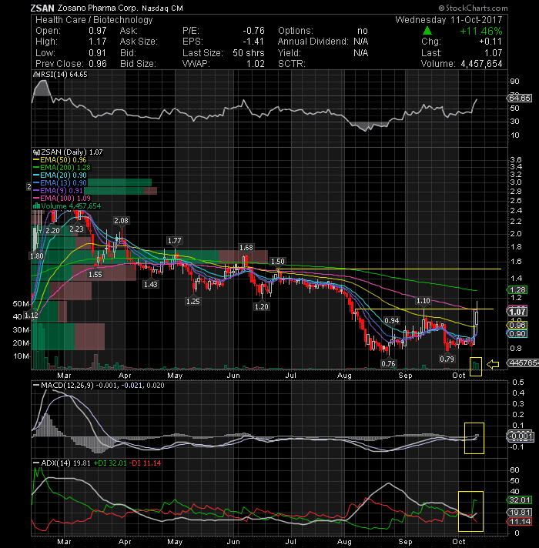
Task: Click the +11.46% percent change
Action: click(481, 31)
